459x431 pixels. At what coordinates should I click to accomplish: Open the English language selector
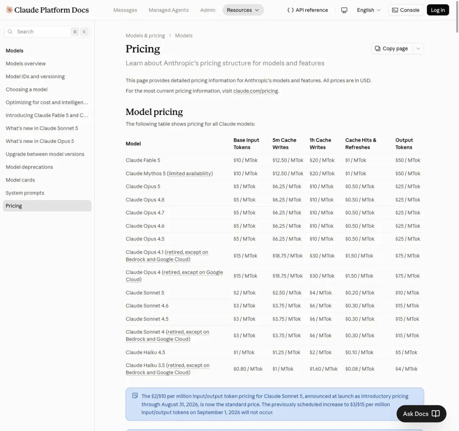pyautogui.click(x=368, y=10)
